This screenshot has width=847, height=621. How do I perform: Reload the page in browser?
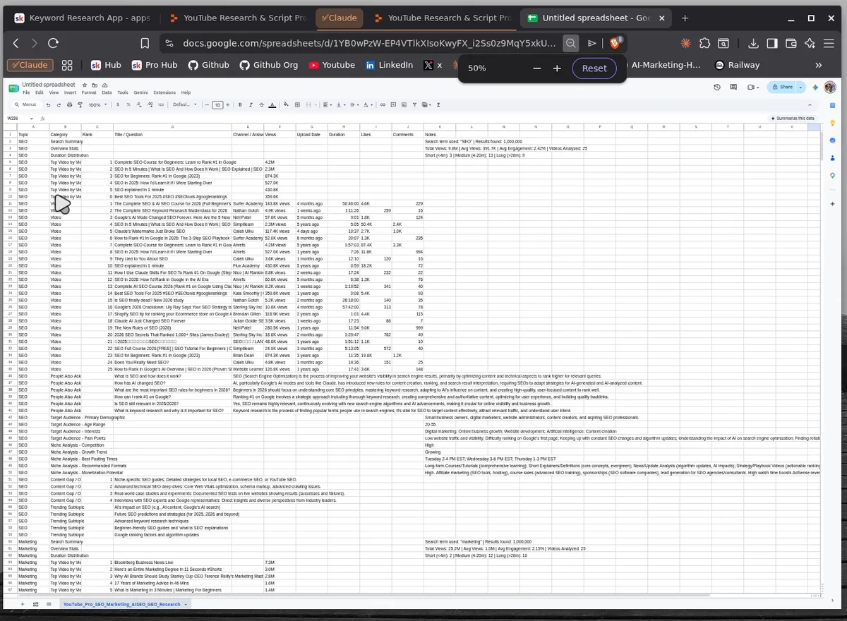(53, 43)
